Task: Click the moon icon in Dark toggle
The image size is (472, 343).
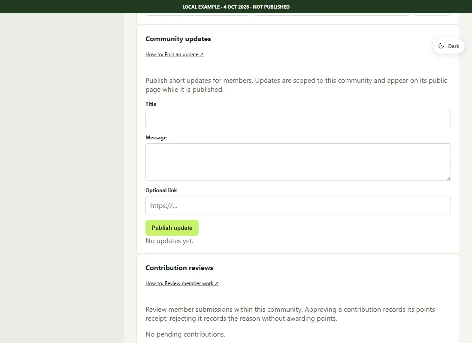Action: pos(441,46)
